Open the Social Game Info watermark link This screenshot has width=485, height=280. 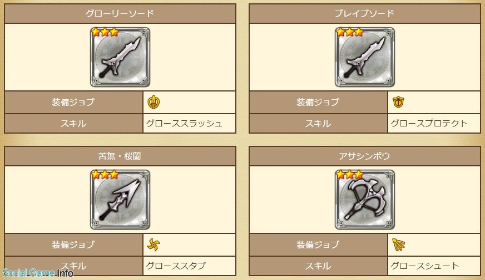point(38,273)
